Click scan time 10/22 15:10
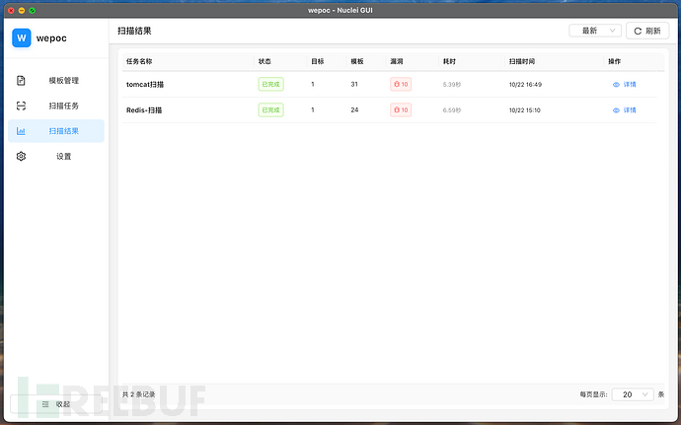 (525, 109)
